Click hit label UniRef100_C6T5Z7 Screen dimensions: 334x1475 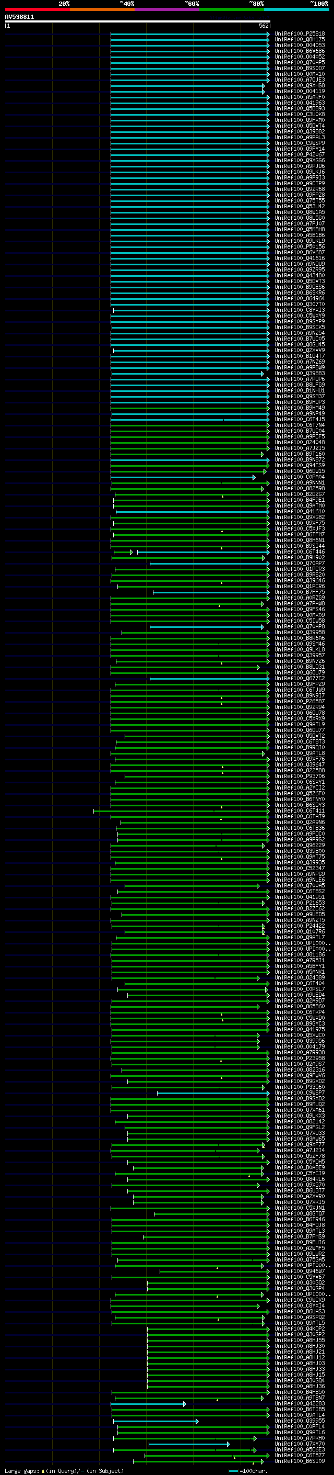300,1455
